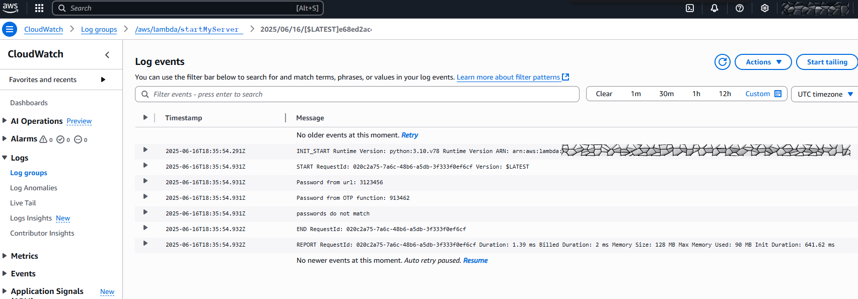
Task: Open Log Anomalies in sidebar
Action: pos(34,188)
